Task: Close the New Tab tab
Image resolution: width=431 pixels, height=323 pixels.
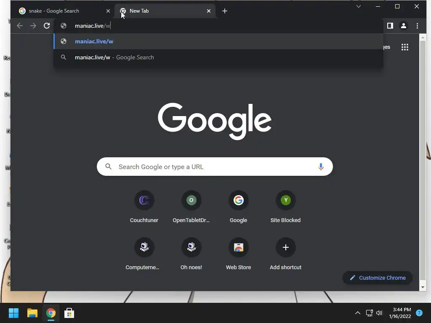Action: point(209,11)
